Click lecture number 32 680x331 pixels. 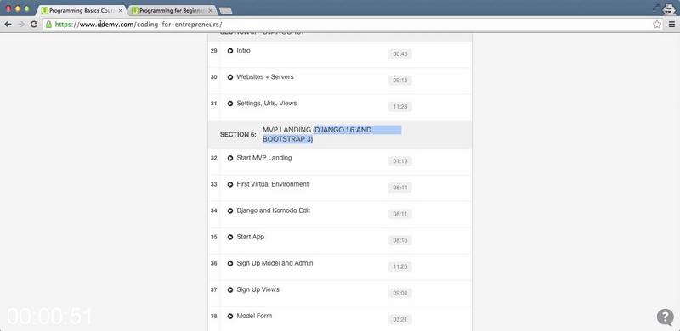pyautogui.click(x=214, y=158)
